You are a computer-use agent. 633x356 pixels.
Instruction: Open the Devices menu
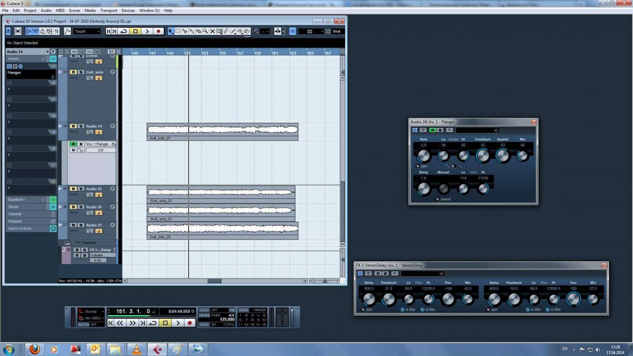[128, 11]
